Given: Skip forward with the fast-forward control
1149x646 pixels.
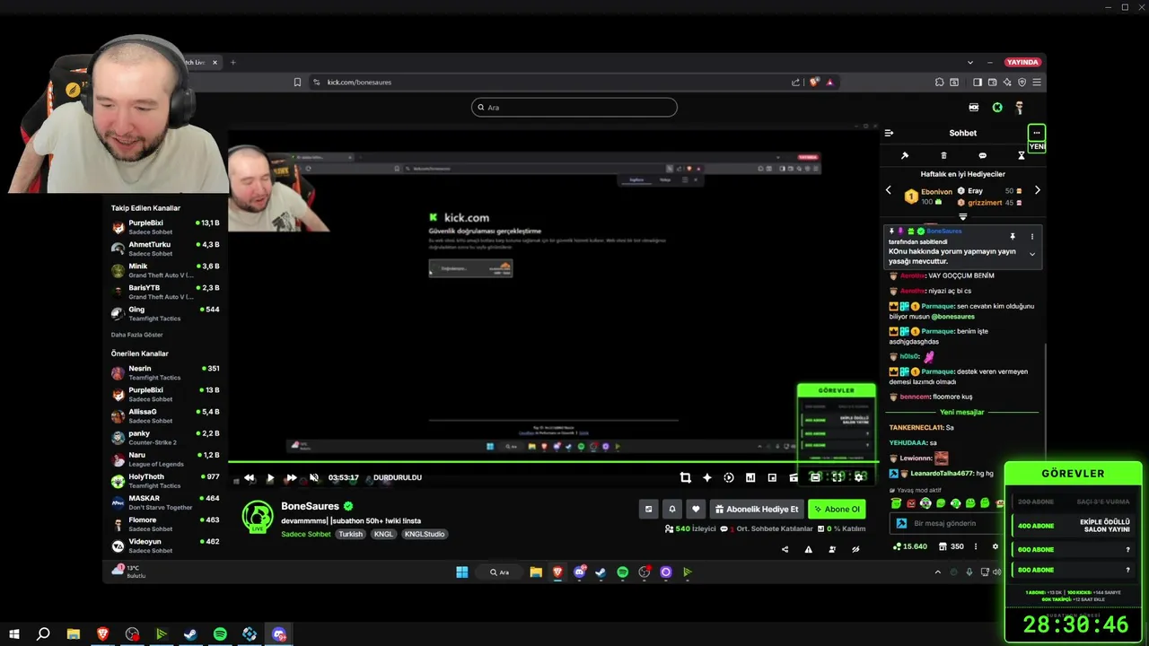Looking at the screenshot, I should coord(291,477).
